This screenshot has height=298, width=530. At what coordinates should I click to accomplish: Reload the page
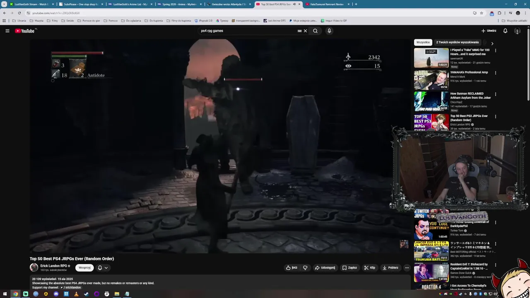click(x=19, y=13)
